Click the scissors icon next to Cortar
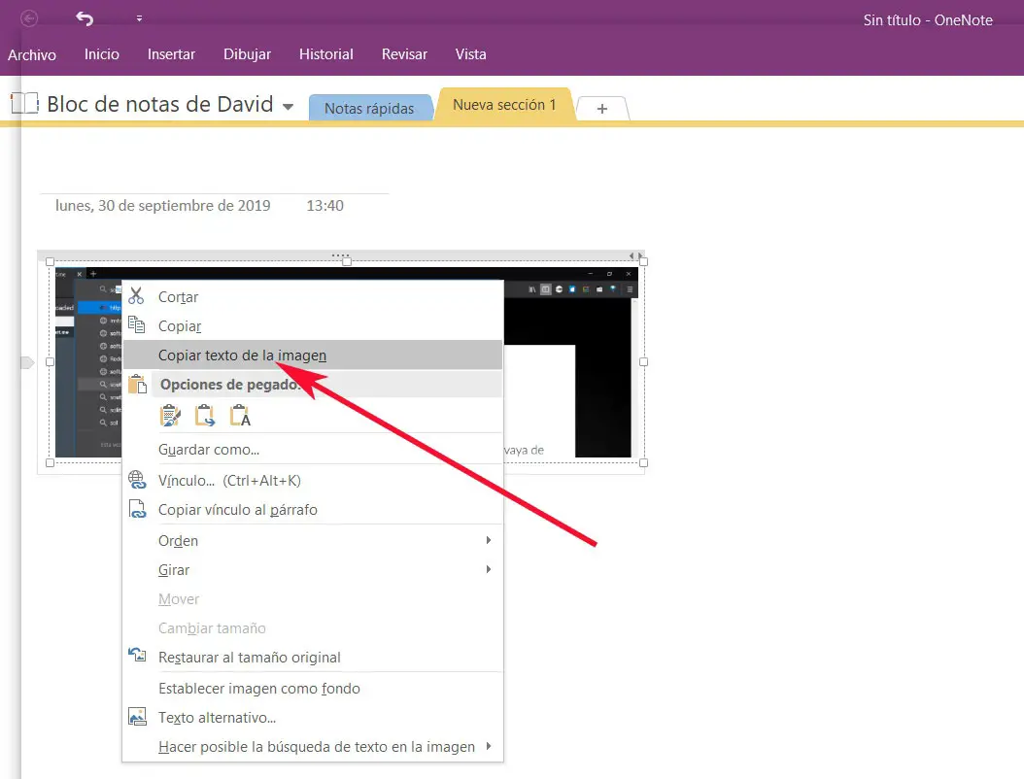 [136, 296]
